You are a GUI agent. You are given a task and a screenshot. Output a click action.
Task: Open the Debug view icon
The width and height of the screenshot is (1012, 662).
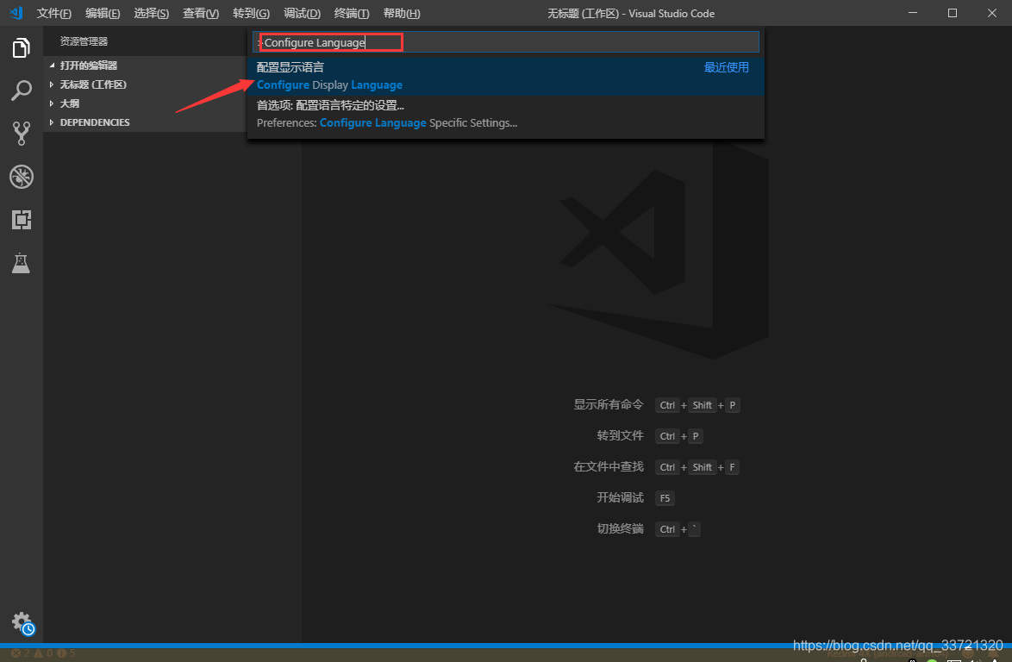tap(22, 177)
